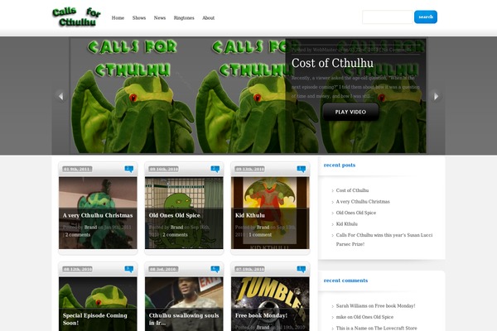Image resolution: width=497 pixels, height=331 pixels.
Task: Select Cost of Cthulhu in recent posts
Action: 352,190
